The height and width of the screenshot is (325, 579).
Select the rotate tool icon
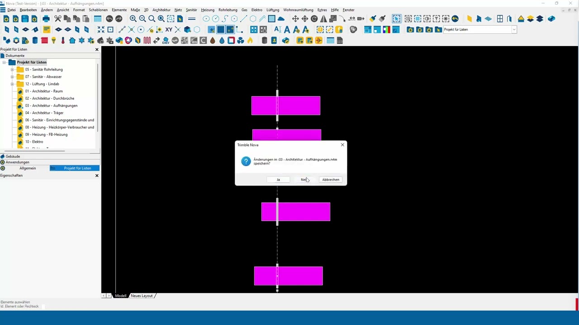pyautogui.click(x=314, y=19)
